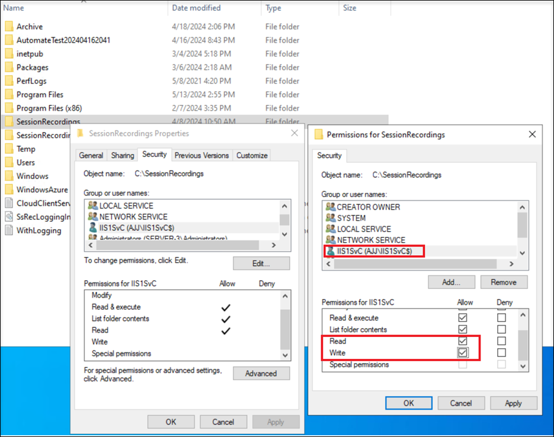Image resolution: width=554 pixels, height=437 pixels.
Task: Open the Previous Versions tab
Action: tap(201, 155)
